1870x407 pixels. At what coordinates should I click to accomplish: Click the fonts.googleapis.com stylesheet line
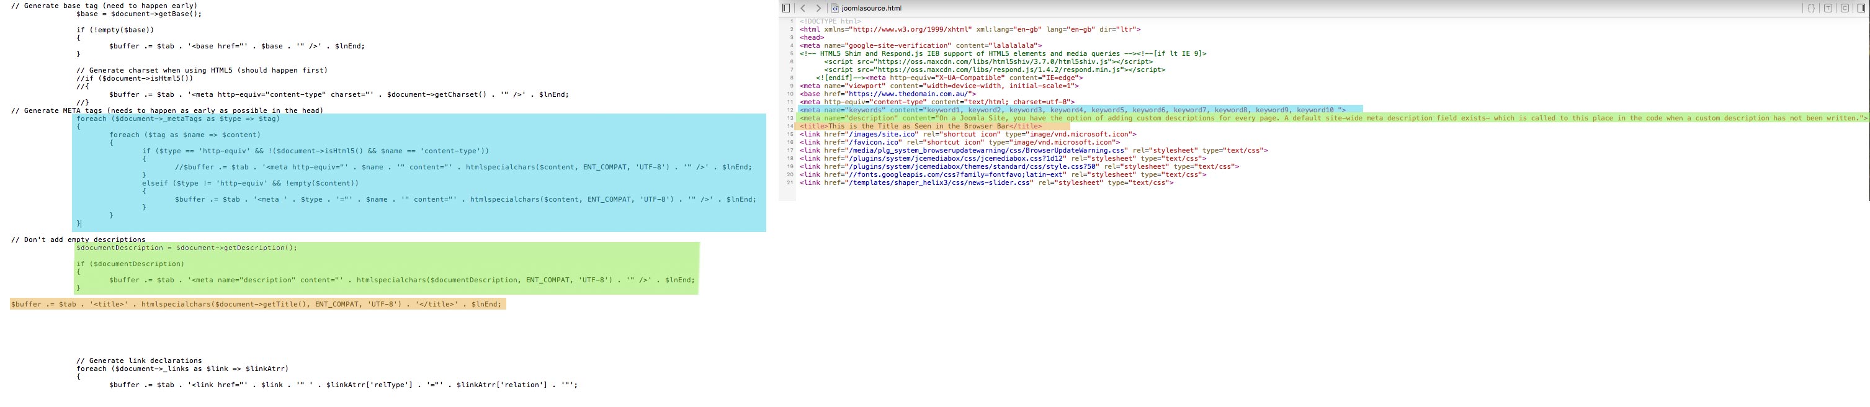1003,174
